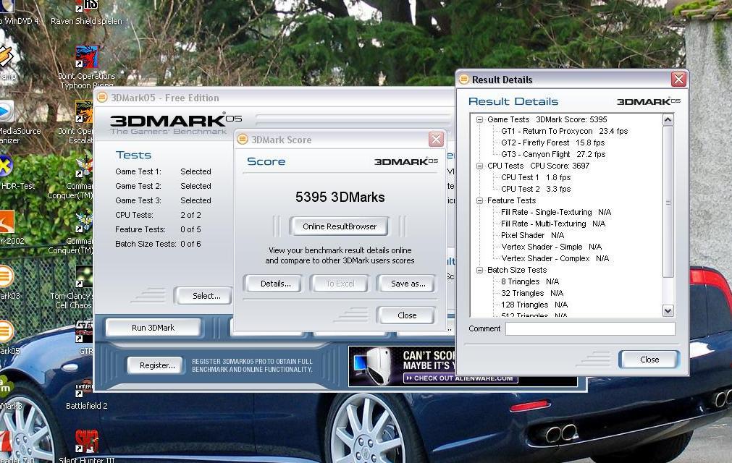Select Pixel Shader row

coord(533,235)
